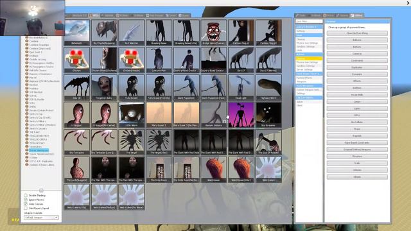This screenshot has height=231, width=411.
Task: Choose the Combine NPC category
Action: [34, 41]
